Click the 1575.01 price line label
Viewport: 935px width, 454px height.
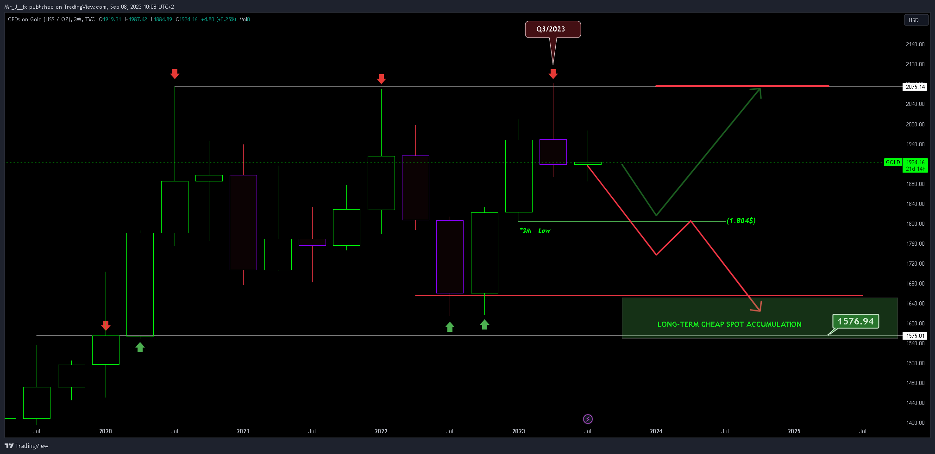click(x=915, y=336)
